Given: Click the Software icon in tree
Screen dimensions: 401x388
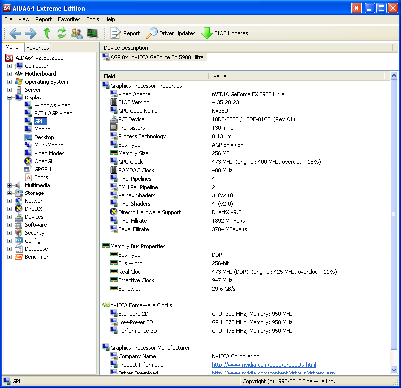Looking at the screenshot, I should (19, 225).
